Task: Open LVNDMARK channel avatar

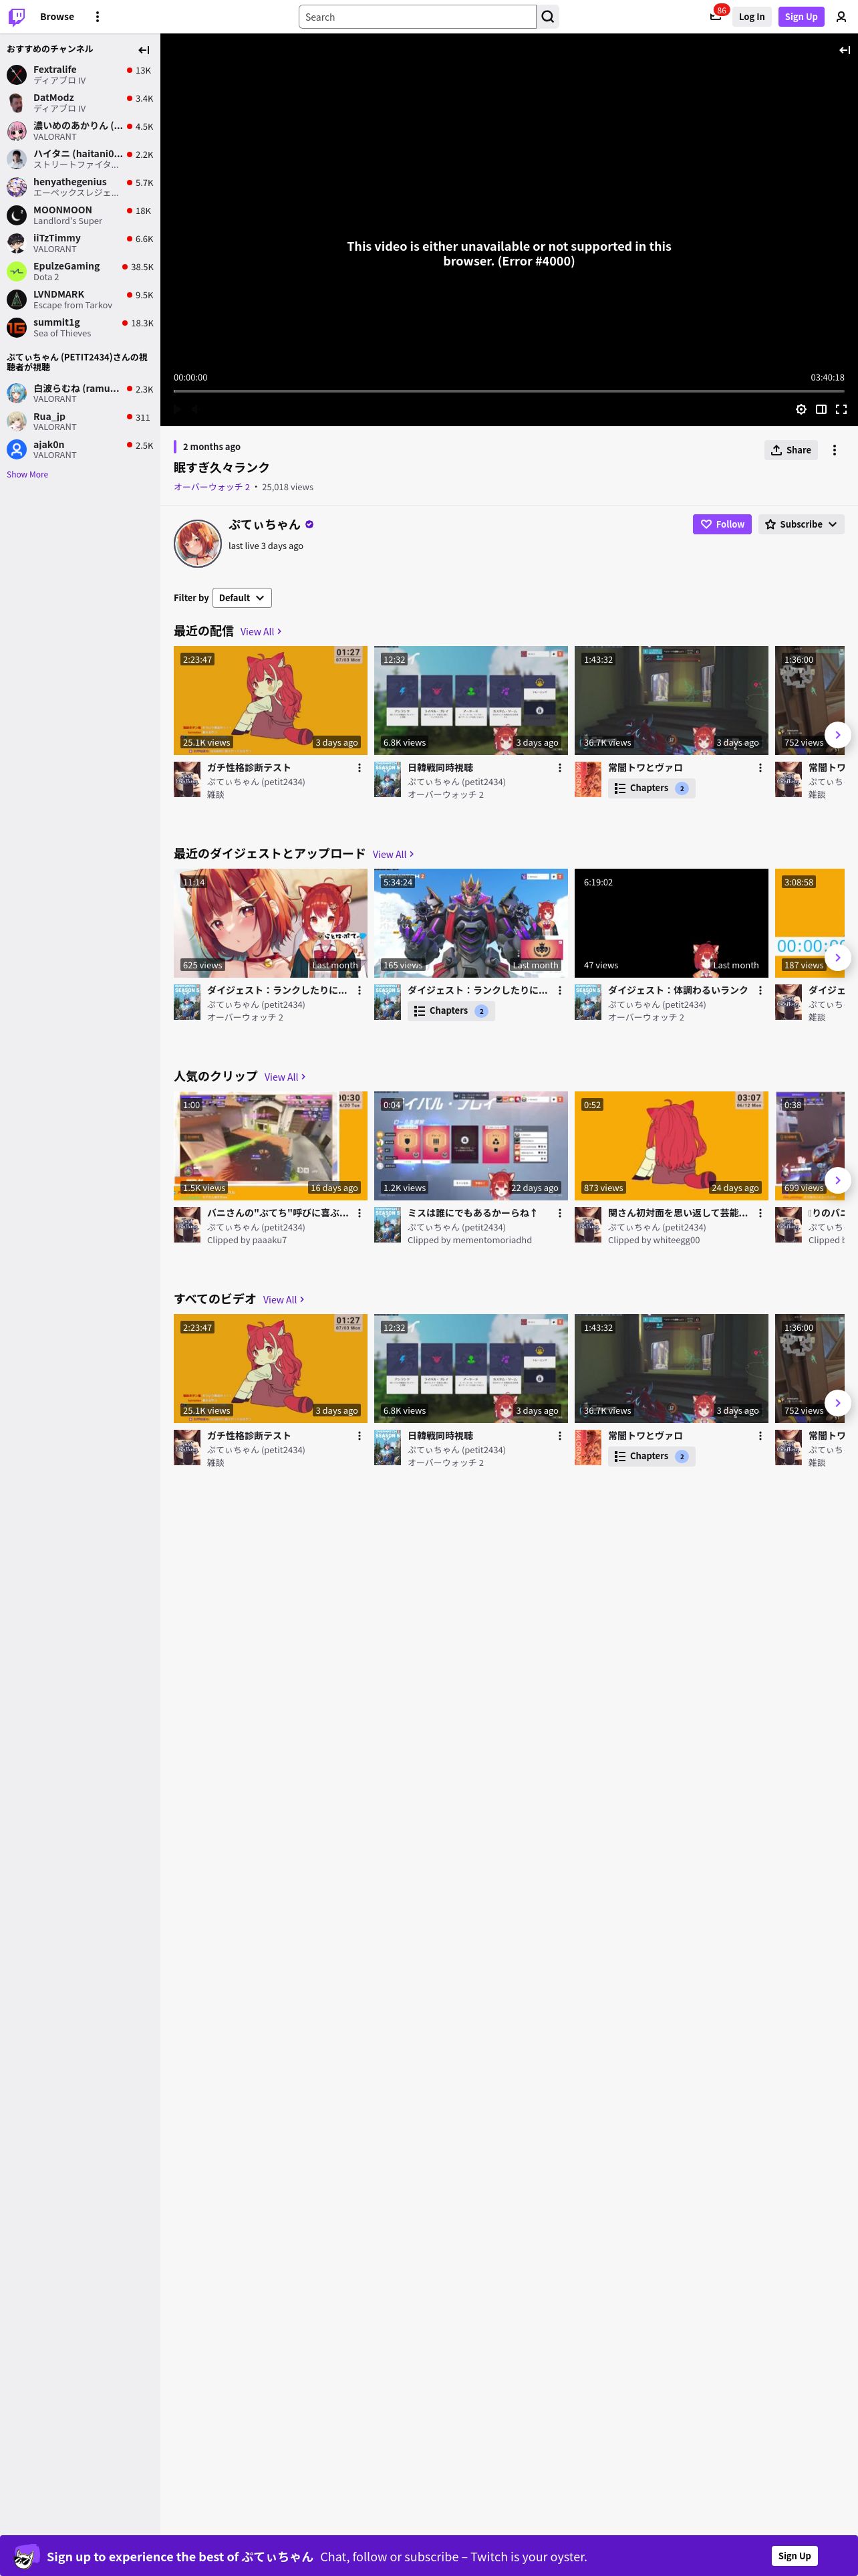Action: click(x=17, y=299)
